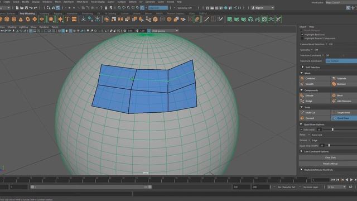
Task: Toggle the Target Weld tool button
Action: click(344, 113)
